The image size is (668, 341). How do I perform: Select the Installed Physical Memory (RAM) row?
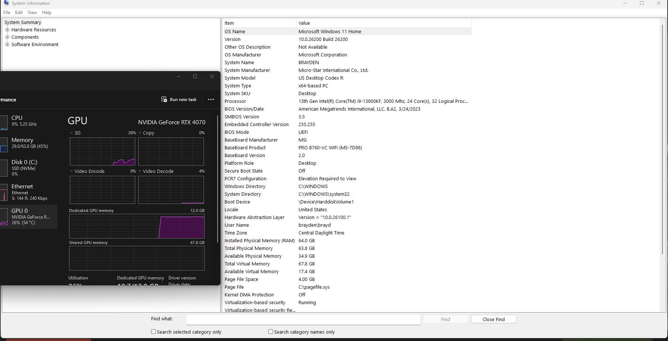347,241
